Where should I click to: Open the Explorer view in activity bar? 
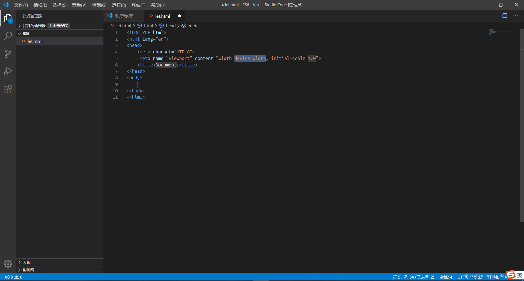pyautogui.click(x=8, y=19)
